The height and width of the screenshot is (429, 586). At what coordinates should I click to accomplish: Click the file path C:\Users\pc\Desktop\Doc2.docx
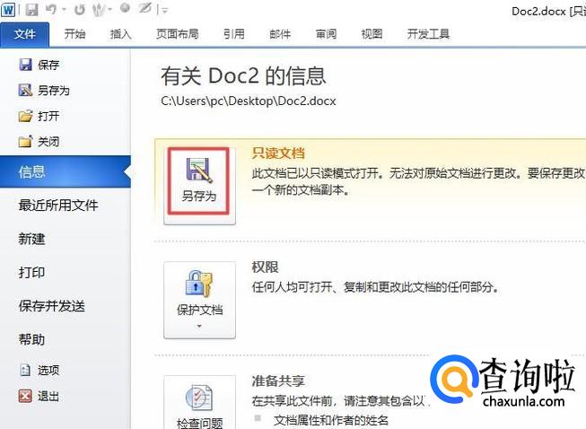(249, 101)
